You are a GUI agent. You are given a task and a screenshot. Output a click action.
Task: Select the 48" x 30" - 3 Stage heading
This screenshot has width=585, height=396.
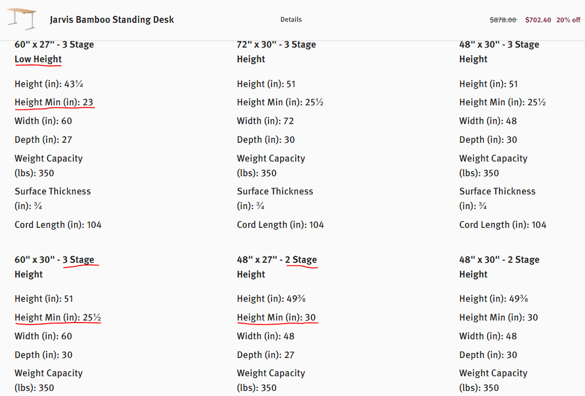click(499, 45)
